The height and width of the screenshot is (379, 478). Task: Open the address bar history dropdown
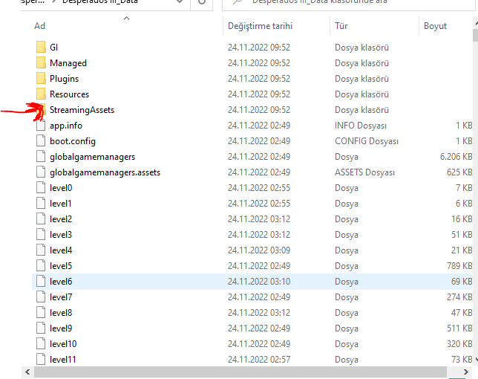point(180,2)
